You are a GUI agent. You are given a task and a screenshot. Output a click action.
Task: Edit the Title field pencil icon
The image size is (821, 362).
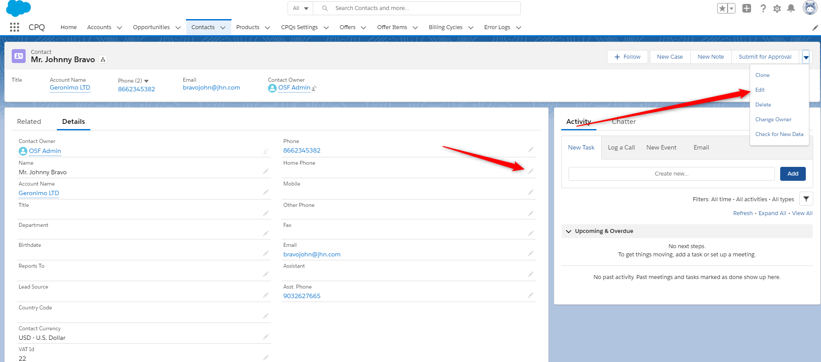266,213
